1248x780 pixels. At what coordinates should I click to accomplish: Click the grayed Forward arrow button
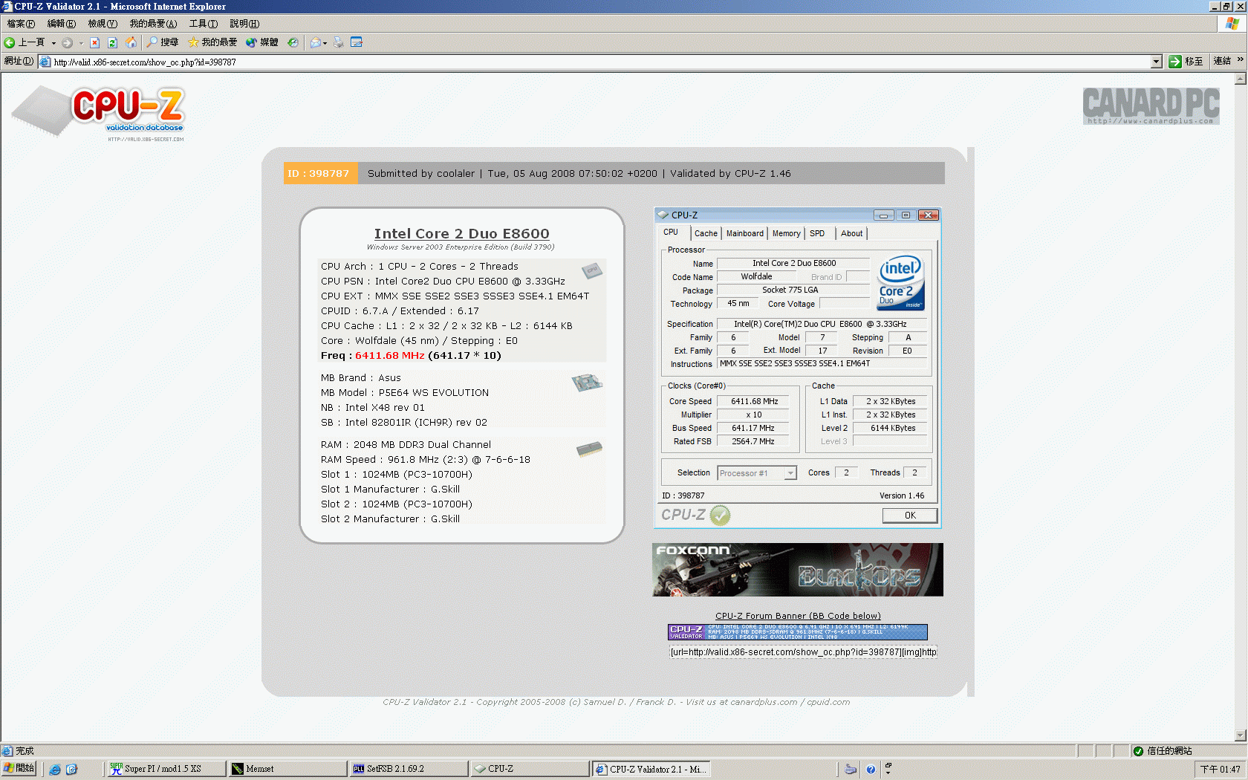click(67, 42)
